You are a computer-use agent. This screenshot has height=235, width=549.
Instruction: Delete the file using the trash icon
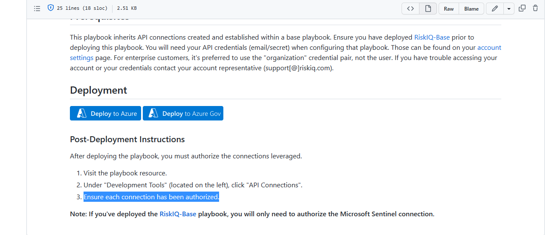click(535, 8)
